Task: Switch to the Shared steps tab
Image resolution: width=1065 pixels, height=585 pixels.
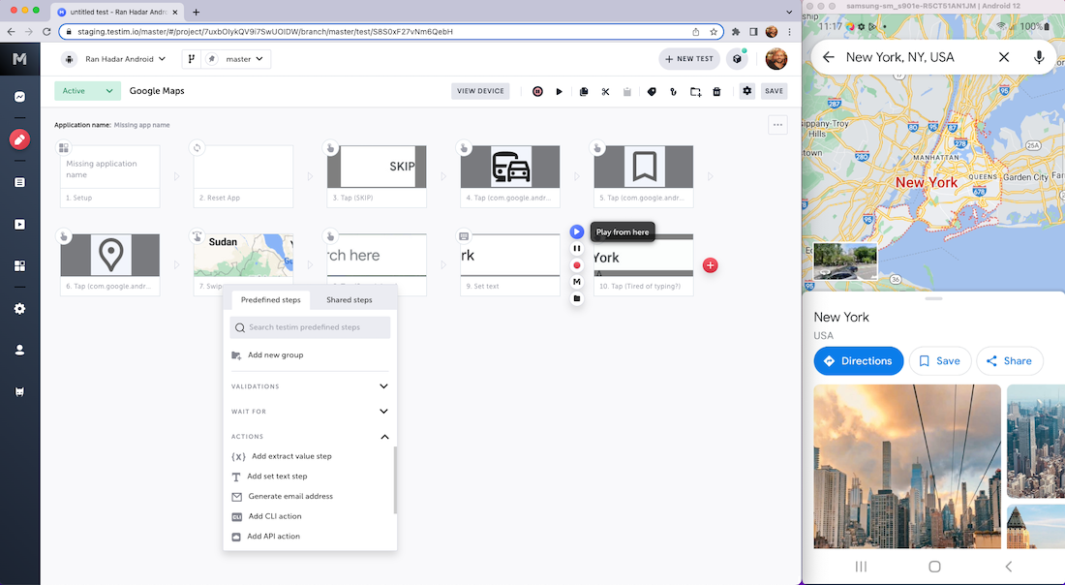Action: coord(350,299)
